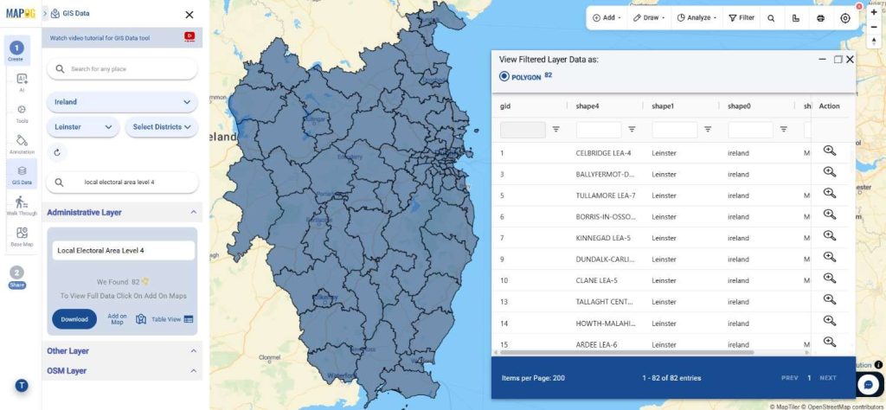This screenshot has width=886, height=410.
Task: Open the Analyze dropdown menu
Action: (x=697, y=18)
